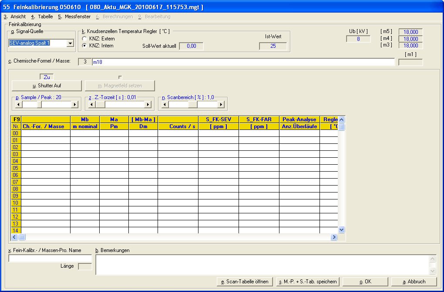Viewport: 444px width, 292px height.
Task: Select table row number 10
Action: (16, 202)
